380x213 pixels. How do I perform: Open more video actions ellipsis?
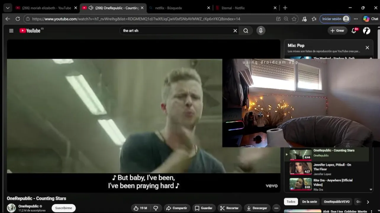click(276, 208)
